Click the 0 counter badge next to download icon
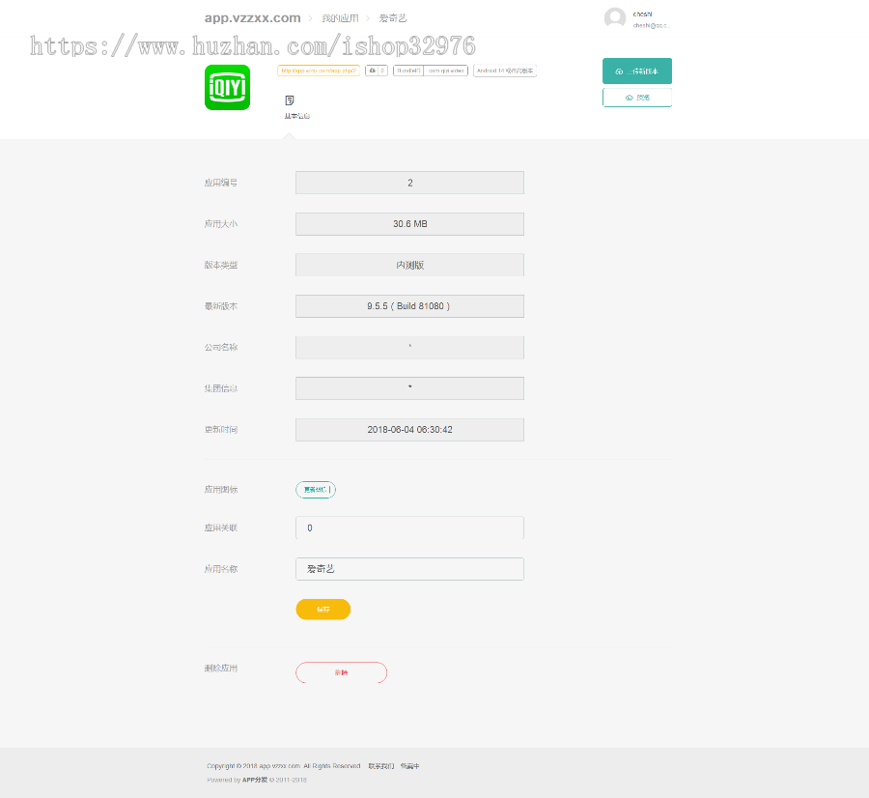869x798 pixels. coord(382,71)
